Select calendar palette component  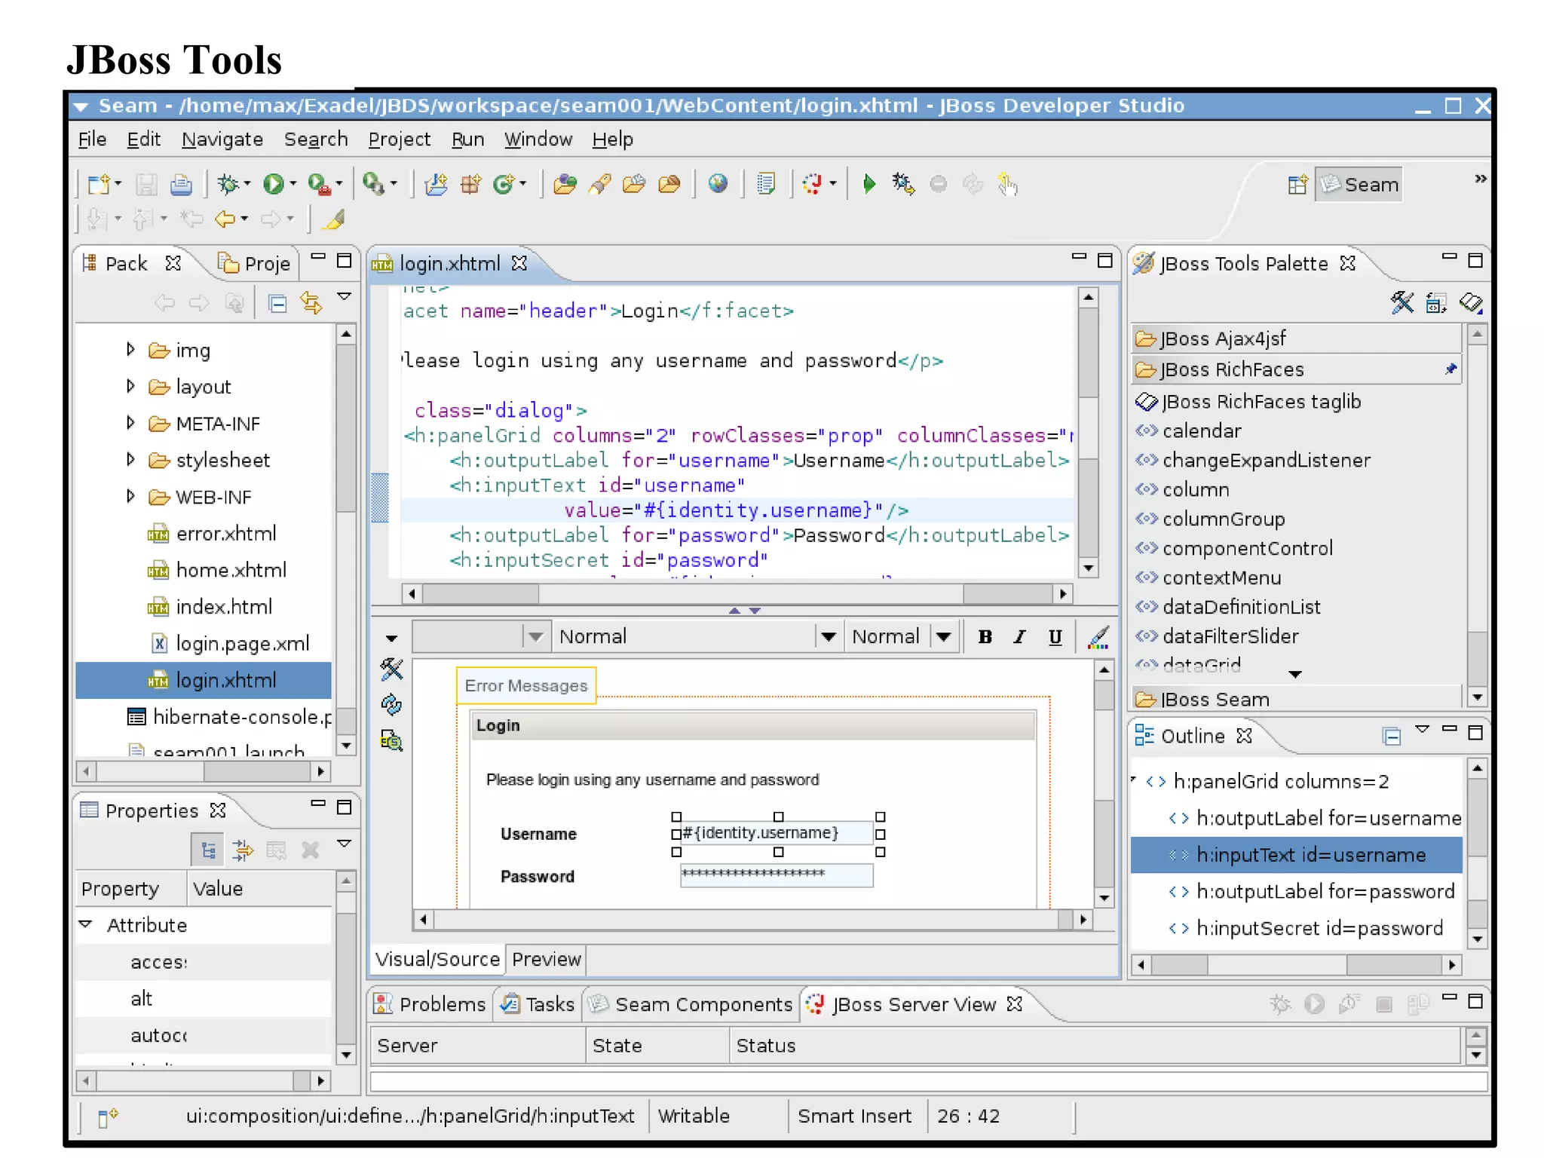tap(1202, 430)
